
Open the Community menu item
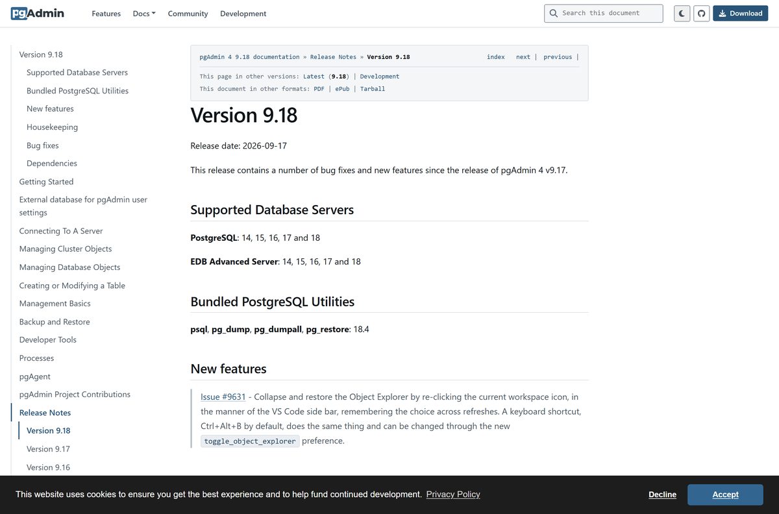point(188,14)
